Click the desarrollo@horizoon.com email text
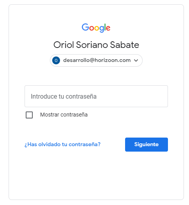 [x=97, y=60]
